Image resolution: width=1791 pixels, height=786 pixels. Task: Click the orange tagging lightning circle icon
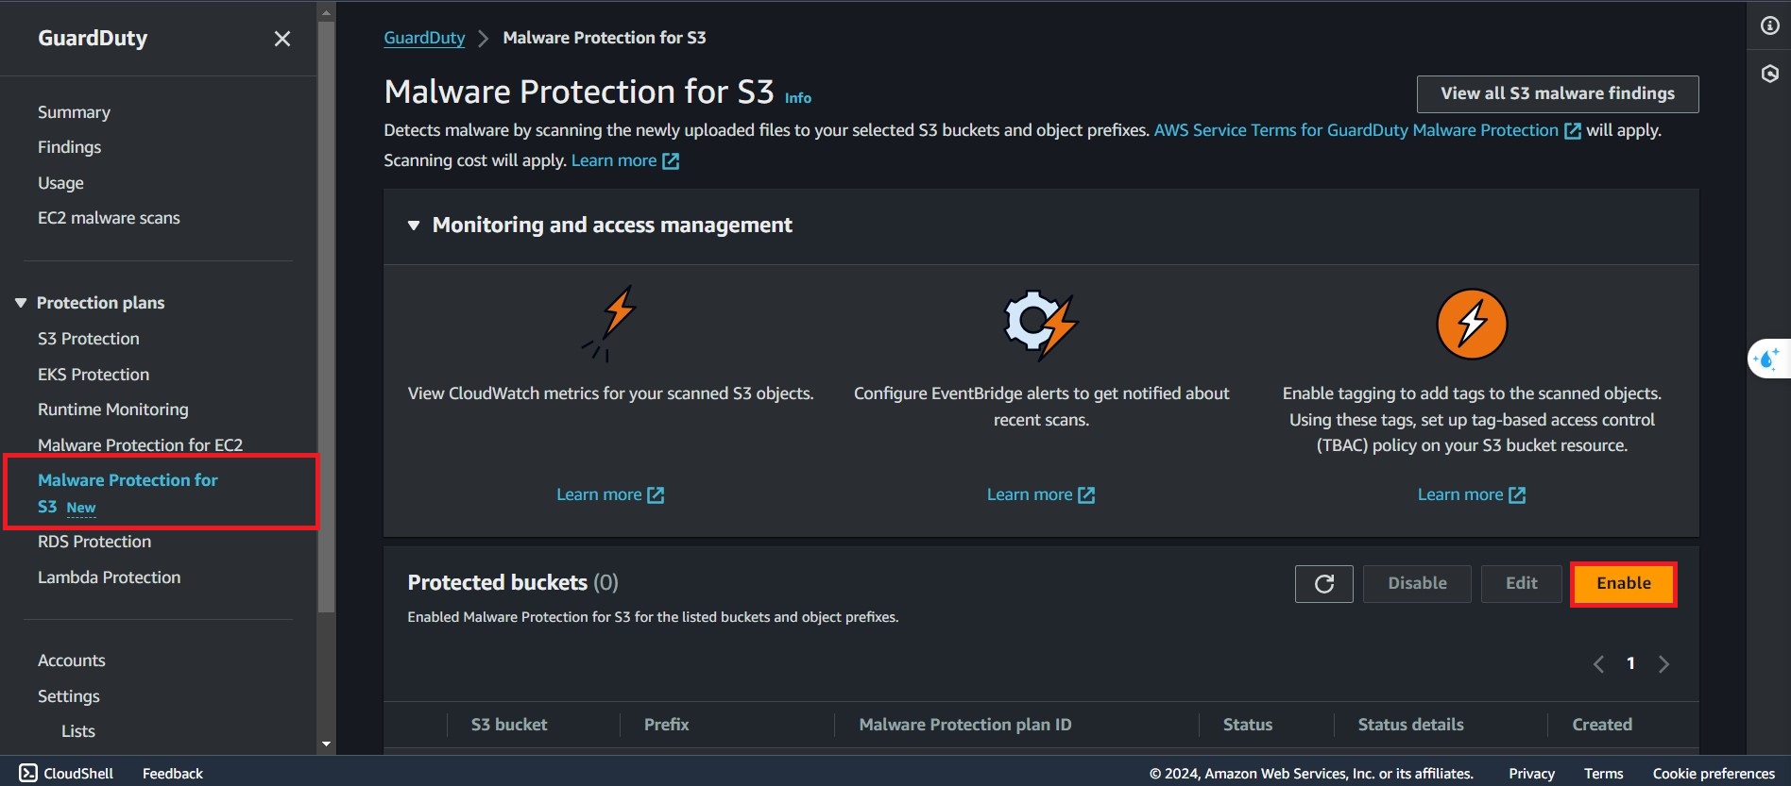pos(1471,324)
